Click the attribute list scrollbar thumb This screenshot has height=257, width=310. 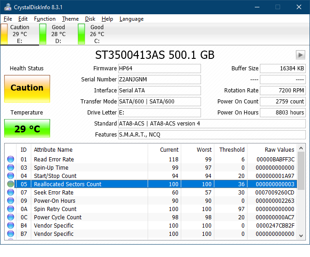tap(301, 171)
